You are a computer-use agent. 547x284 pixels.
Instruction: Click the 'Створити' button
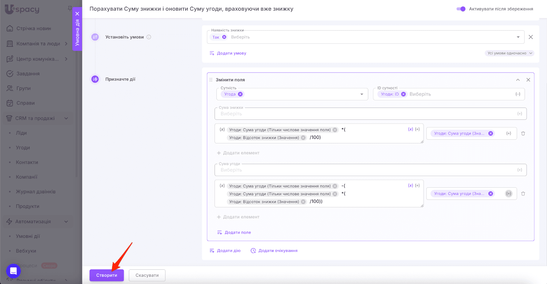coord(107,275)
